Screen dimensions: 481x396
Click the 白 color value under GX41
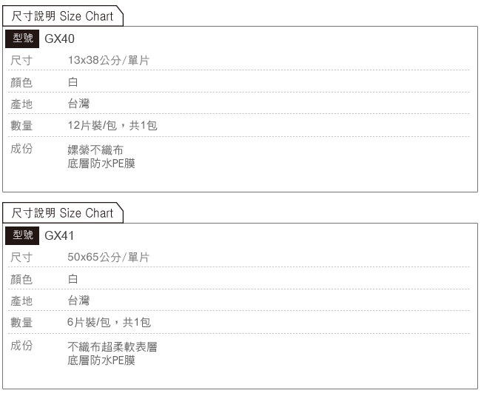(x=73, y=279)
